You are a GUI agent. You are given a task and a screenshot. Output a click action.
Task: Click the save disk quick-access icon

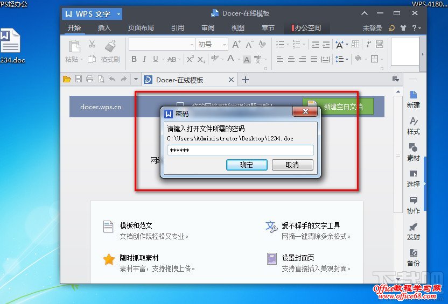click(x=78, y=79)
